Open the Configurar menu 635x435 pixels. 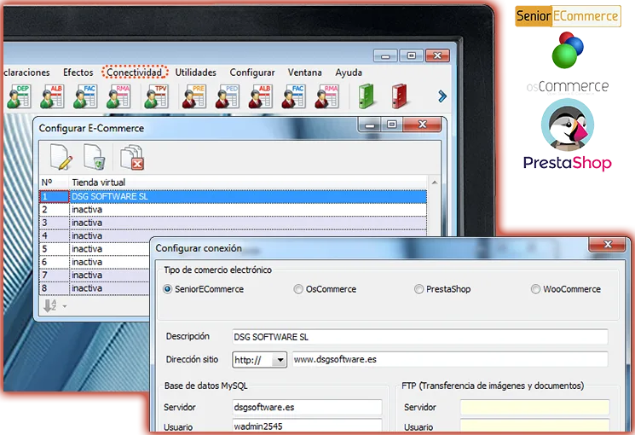252,72
